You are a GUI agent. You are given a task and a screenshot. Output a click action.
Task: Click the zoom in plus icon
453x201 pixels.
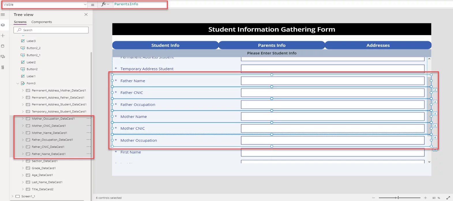coord(425,198)
